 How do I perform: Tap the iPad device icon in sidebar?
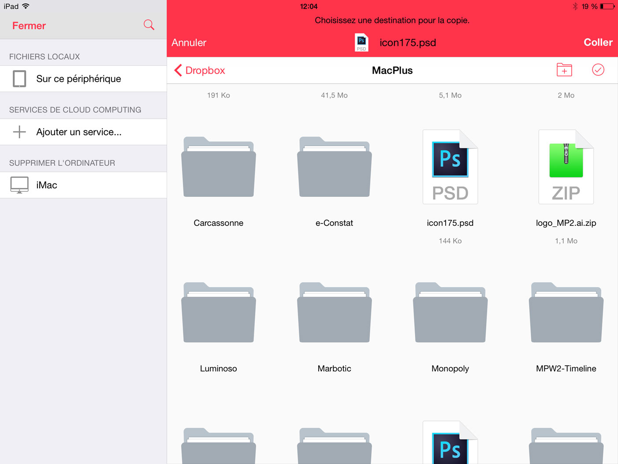click(19, 79)
